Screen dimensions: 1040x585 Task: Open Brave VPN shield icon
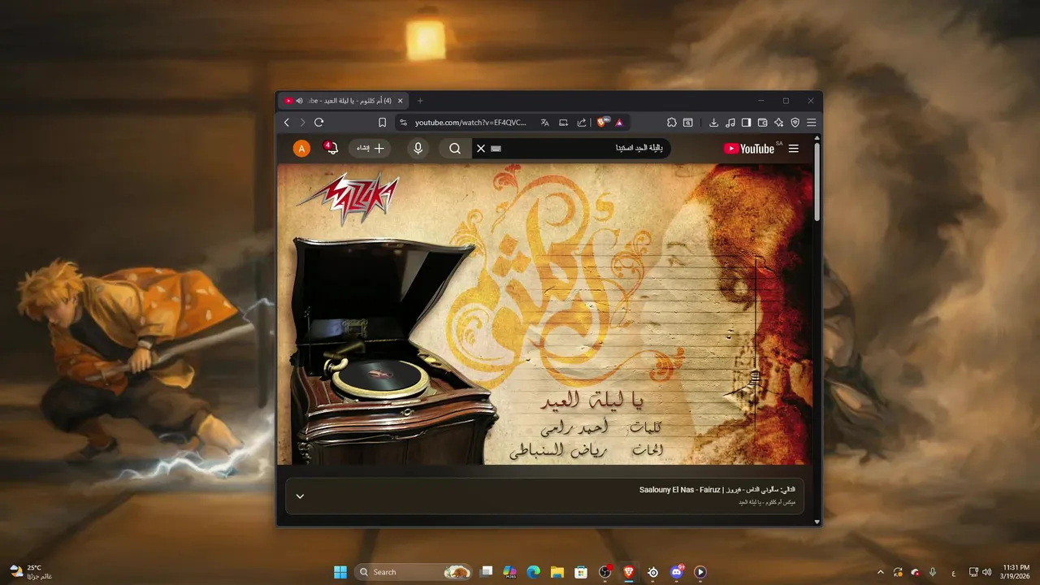tap(795, 123)
